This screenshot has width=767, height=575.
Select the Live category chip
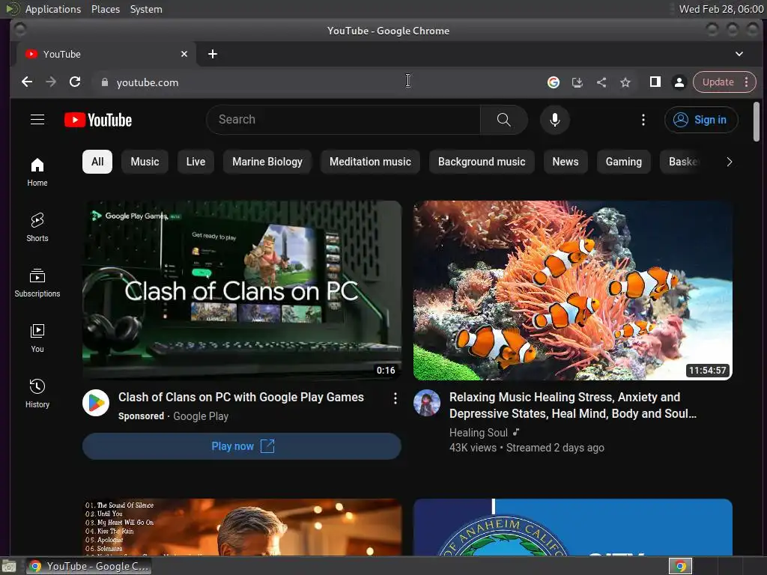coord(195,162)
